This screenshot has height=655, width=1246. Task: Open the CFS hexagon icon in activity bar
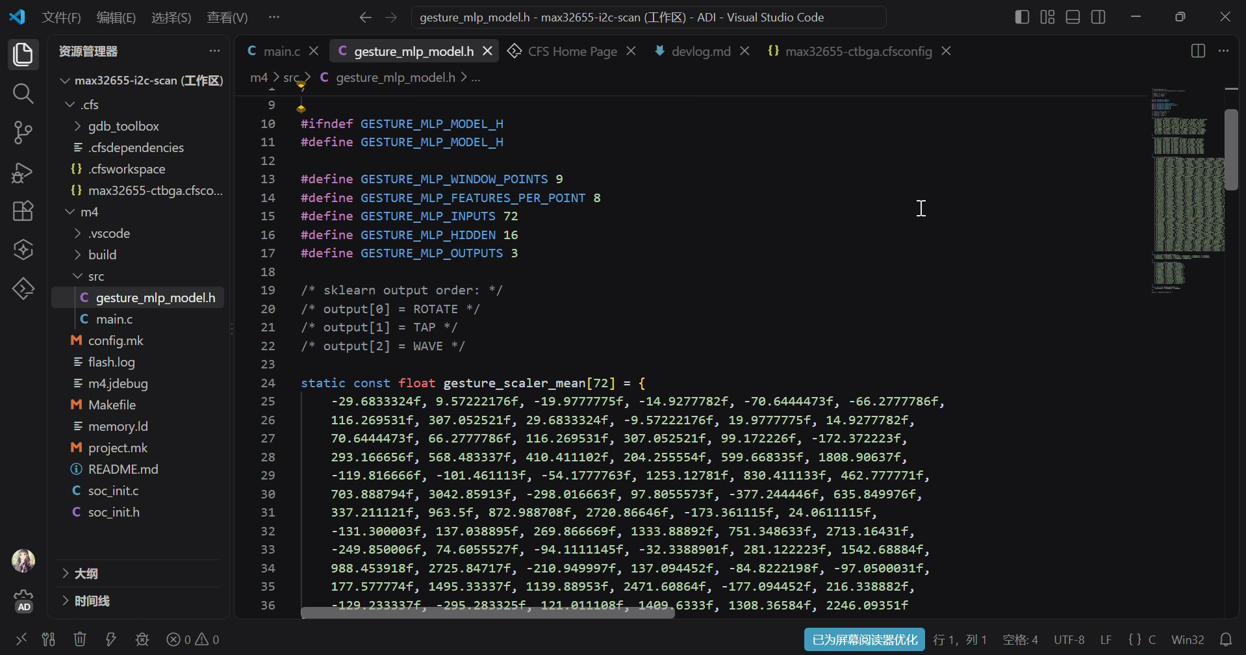click(x=23, y=250)
